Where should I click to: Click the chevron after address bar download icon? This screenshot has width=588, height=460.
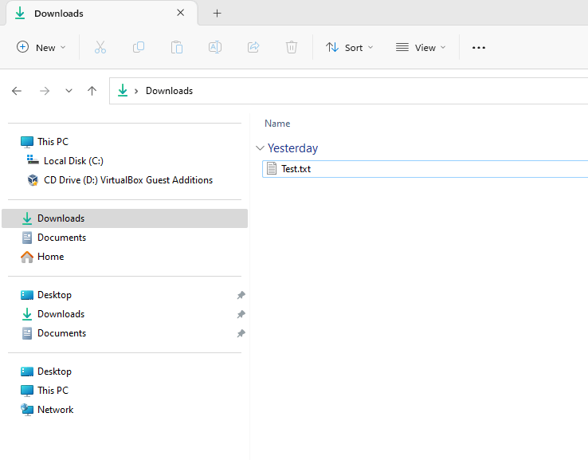click(136, 91)
